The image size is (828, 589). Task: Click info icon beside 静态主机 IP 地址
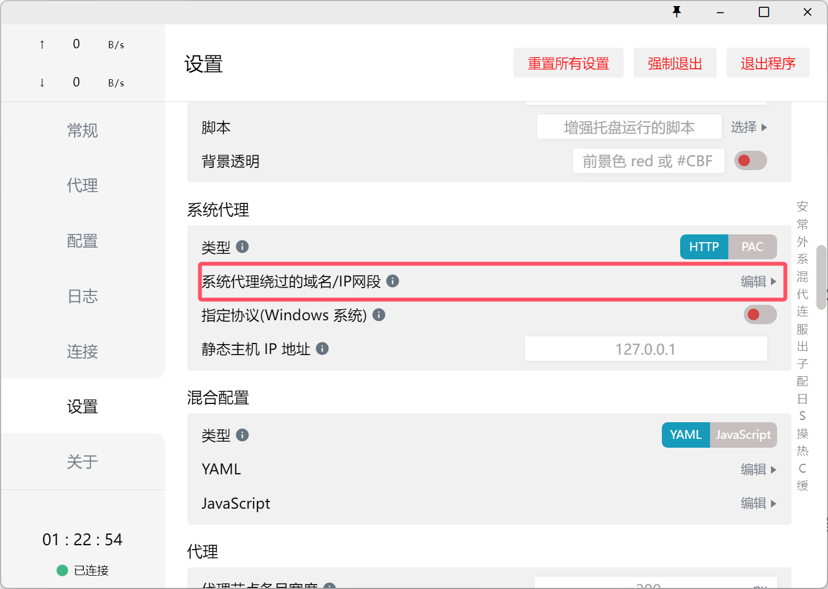pos(322,349)
